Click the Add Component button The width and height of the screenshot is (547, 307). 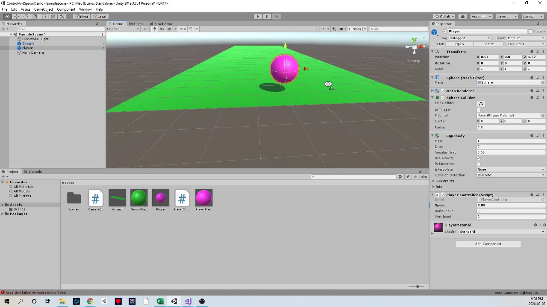click(488, 244)
